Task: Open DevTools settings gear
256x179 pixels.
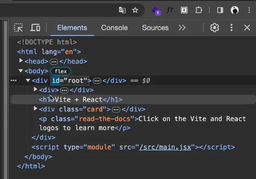Action: 214,28
